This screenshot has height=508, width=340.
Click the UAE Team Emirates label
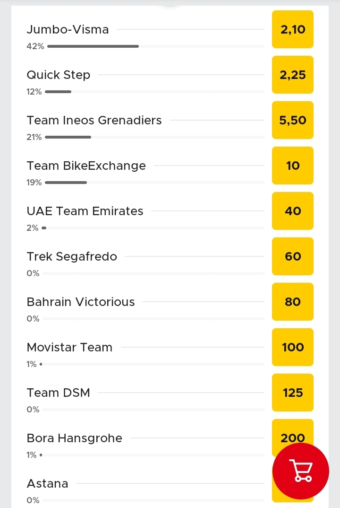(x=85, y=211)
